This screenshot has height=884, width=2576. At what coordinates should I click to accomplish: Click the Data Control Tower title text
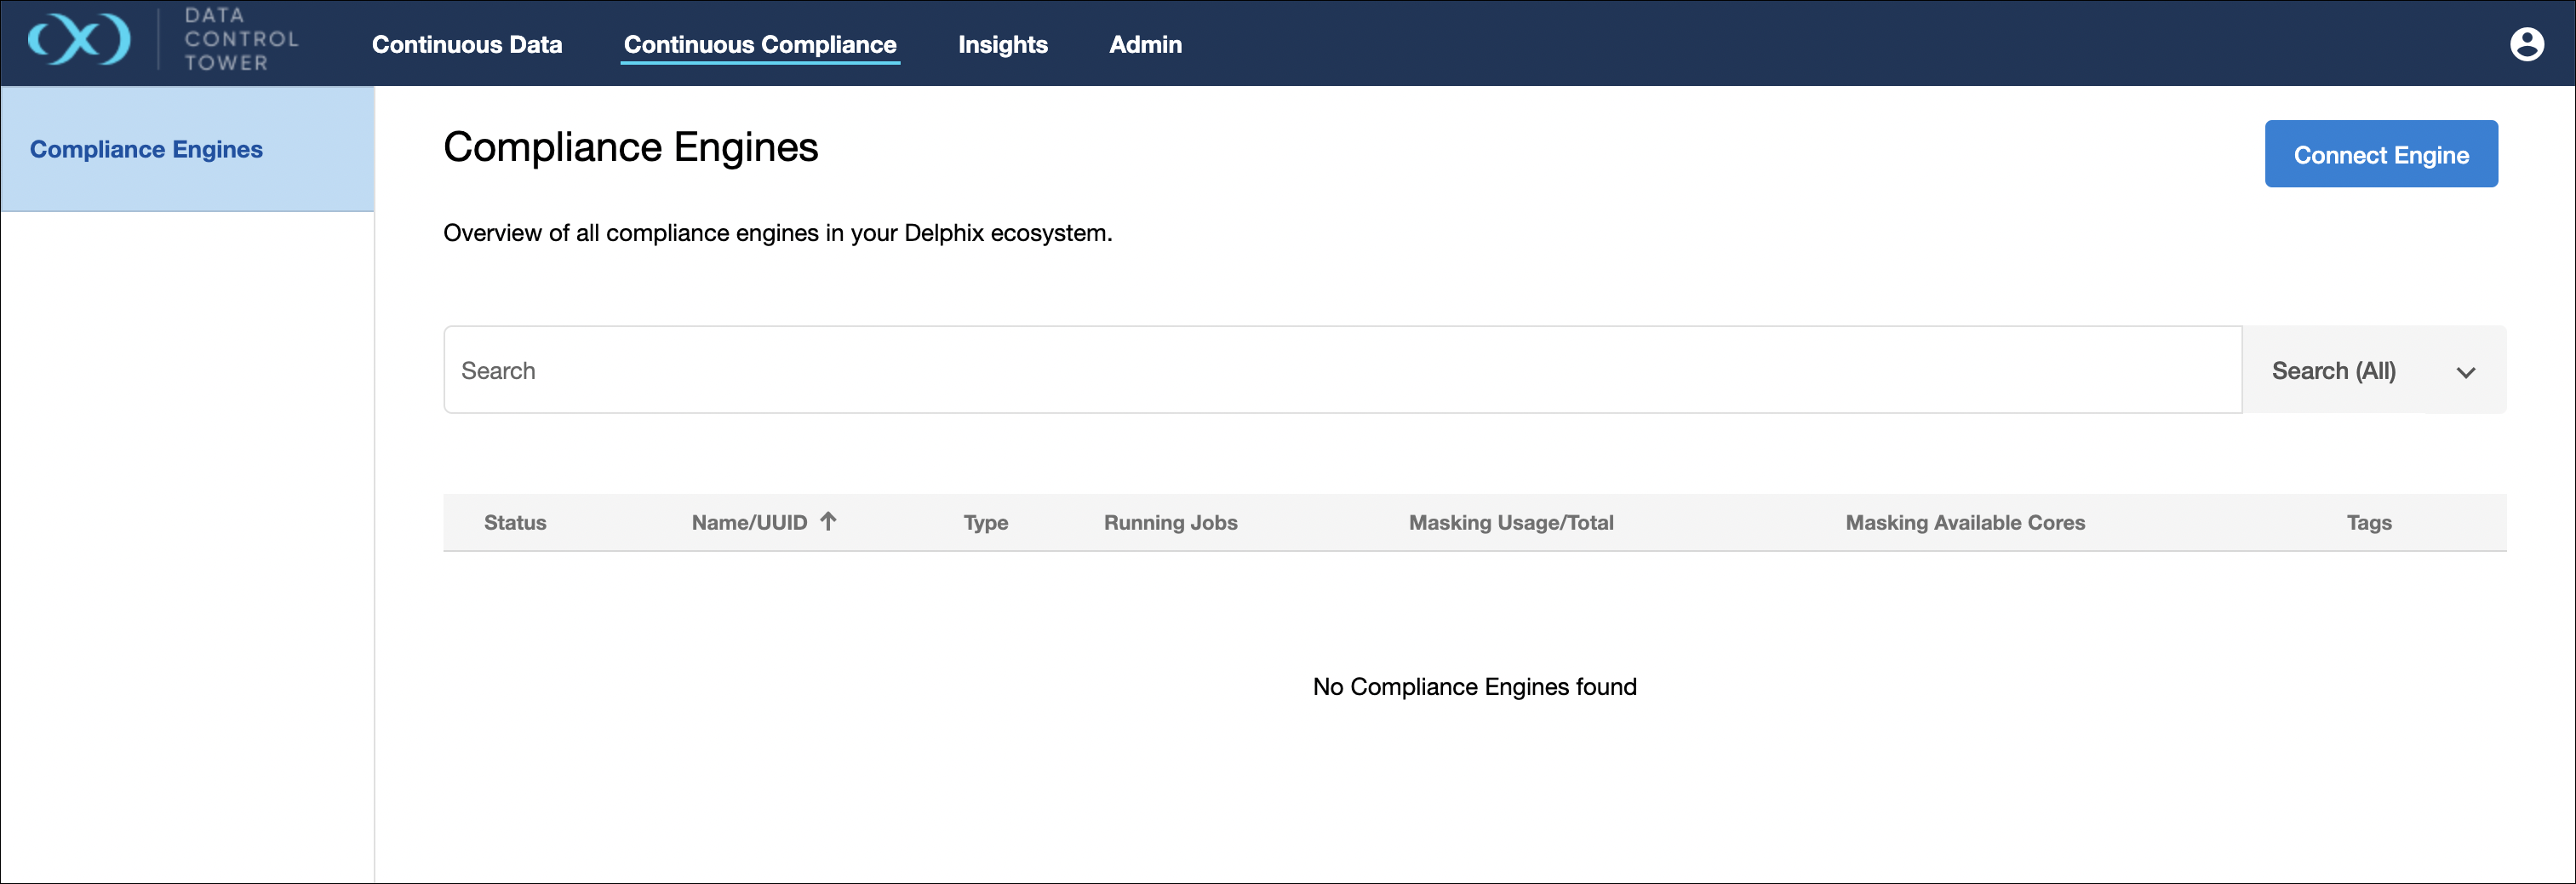click(240, 40)
